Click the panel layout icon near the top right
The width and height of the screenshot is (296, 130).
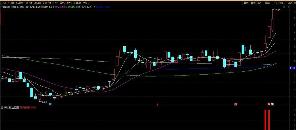click(x=288, y=6)
